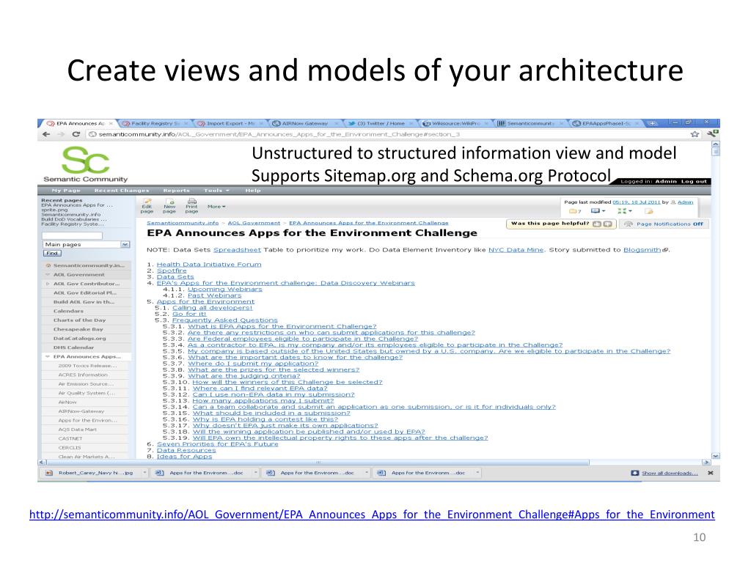
Task: Open the browser wrench settings menu
Action: pos(711,134)
